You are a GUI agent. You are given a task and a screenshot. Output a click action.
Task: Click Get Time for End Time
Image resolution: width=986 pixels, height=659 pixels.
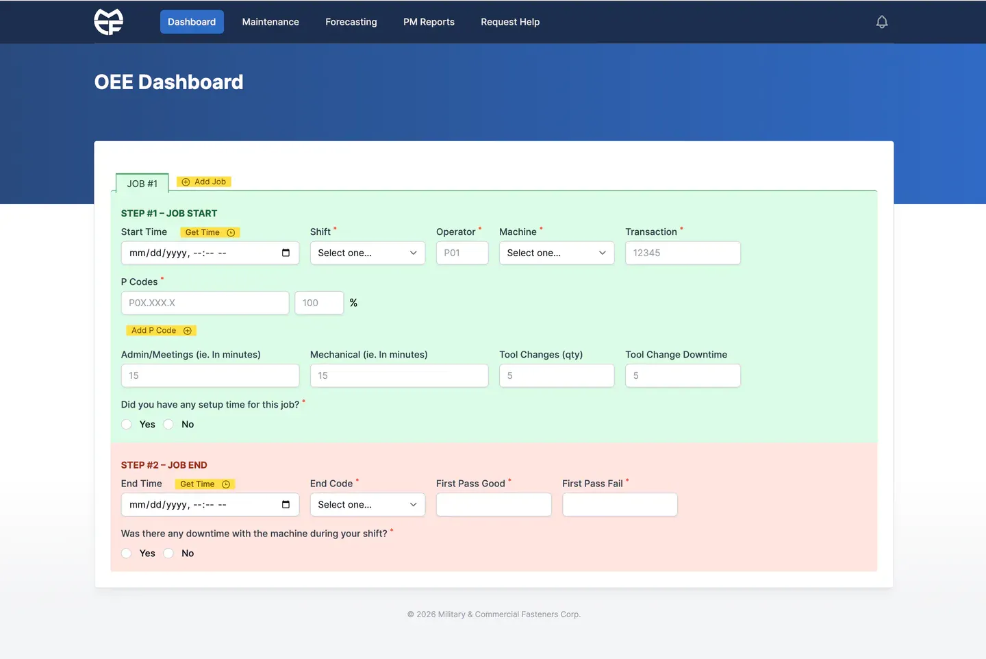205,484
